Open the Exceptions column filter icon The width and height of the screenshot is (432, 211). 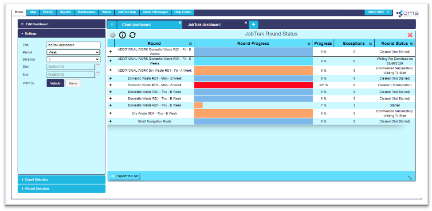coord(370,44)
